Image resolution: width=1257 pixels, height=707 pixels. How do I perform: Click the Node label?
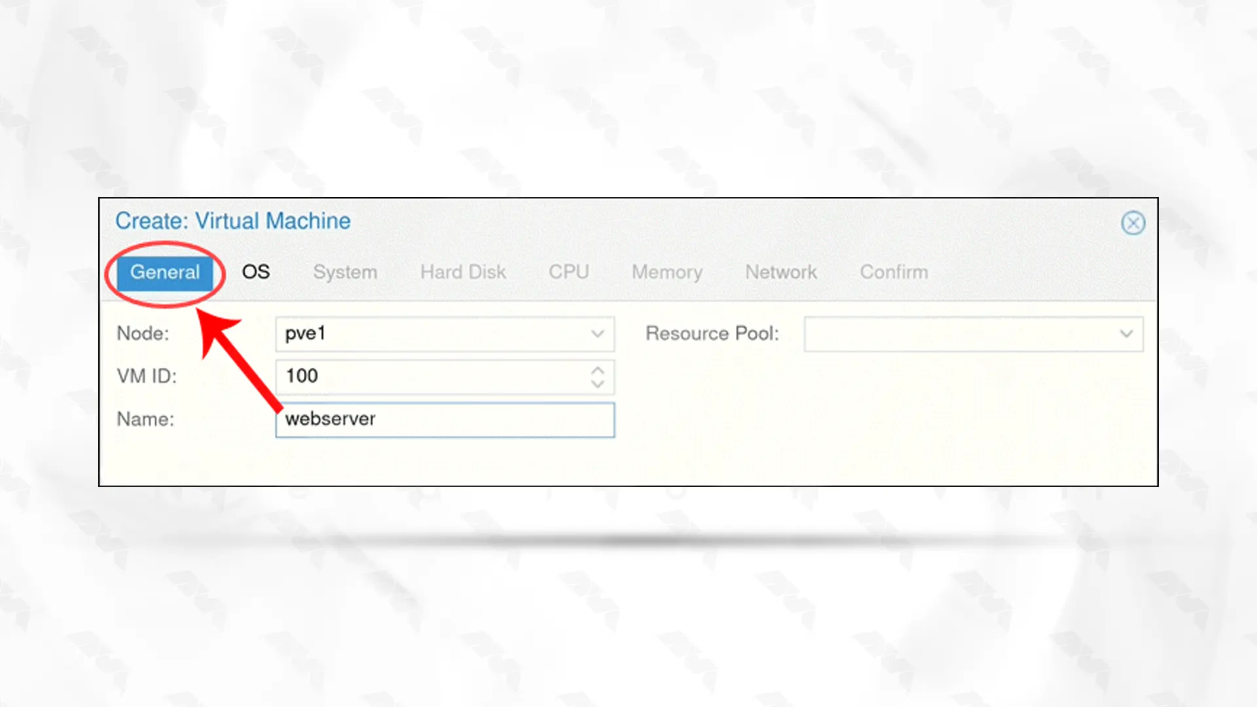pyautogui.click(x=143, y=334)
